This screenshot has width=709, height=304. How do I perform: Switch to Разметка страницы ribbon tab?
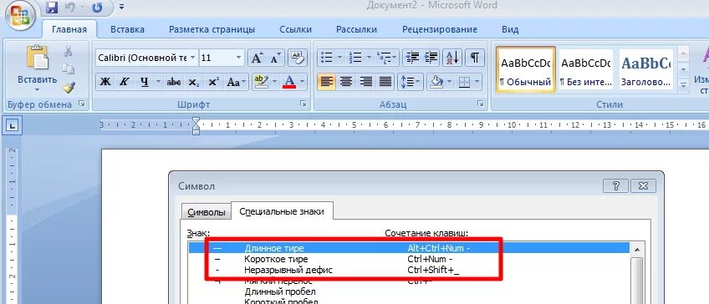pyautogui.click(x=212, y=30)
